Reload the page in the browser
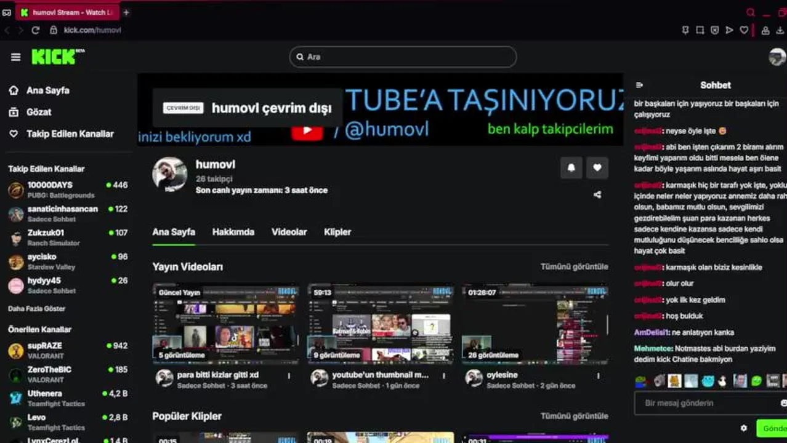This screenshot has height=443, width=787. (x=36, y=30)
